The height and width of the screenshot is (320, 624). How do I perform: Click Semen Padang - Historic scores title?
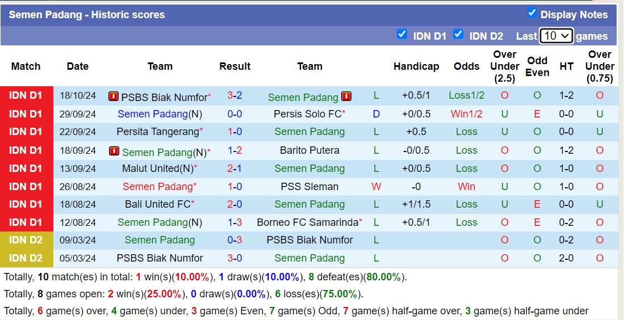[x=87, y=15]
